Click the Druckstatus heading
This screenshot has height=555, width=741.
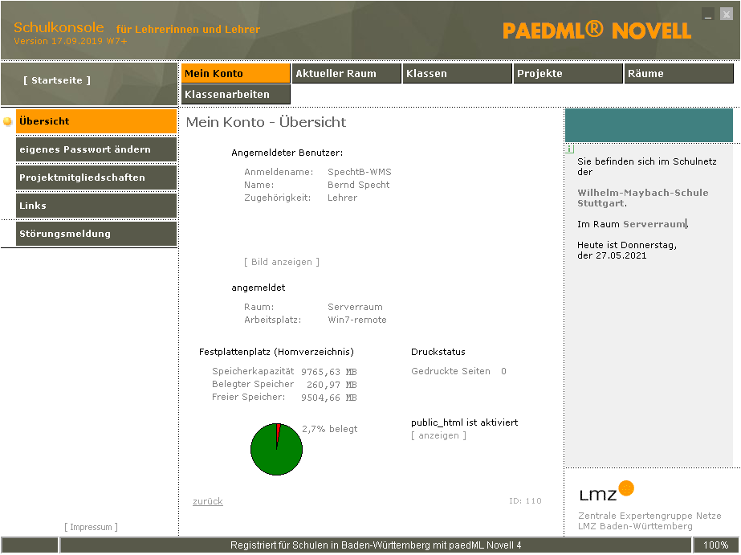coord(438,352)
